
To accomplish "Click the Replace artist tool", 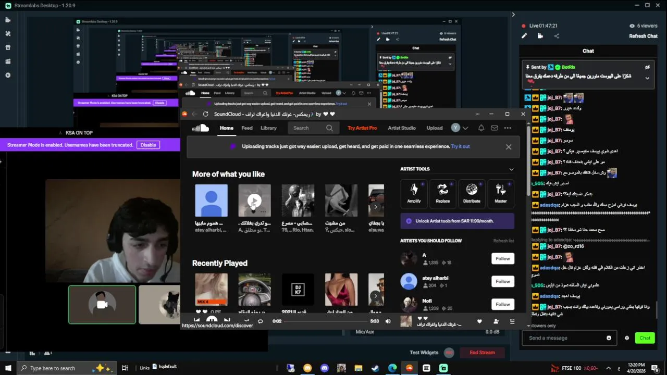I will (x=442, y=194).
